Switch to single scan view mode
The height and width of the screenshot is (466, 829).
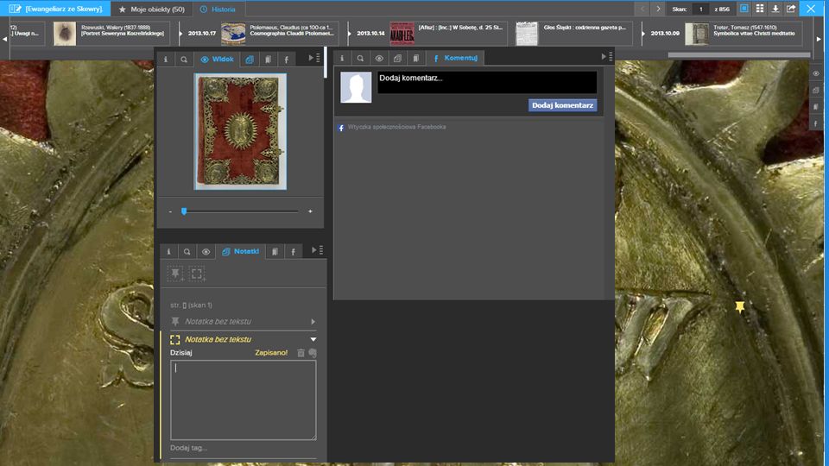tap(744, 9)
